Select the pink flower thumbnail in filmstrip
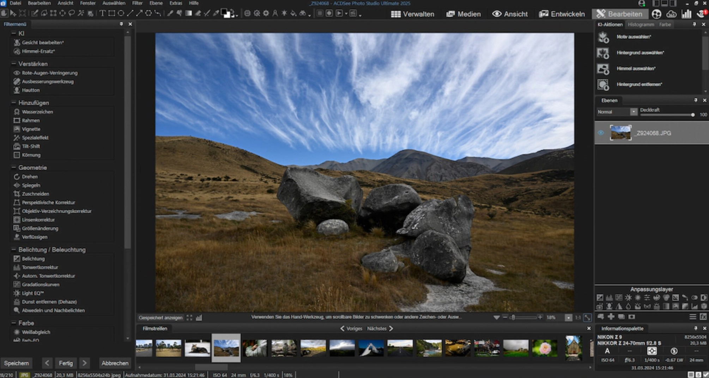The width and height of the screenshot is (709, 378). click(545, 348)
